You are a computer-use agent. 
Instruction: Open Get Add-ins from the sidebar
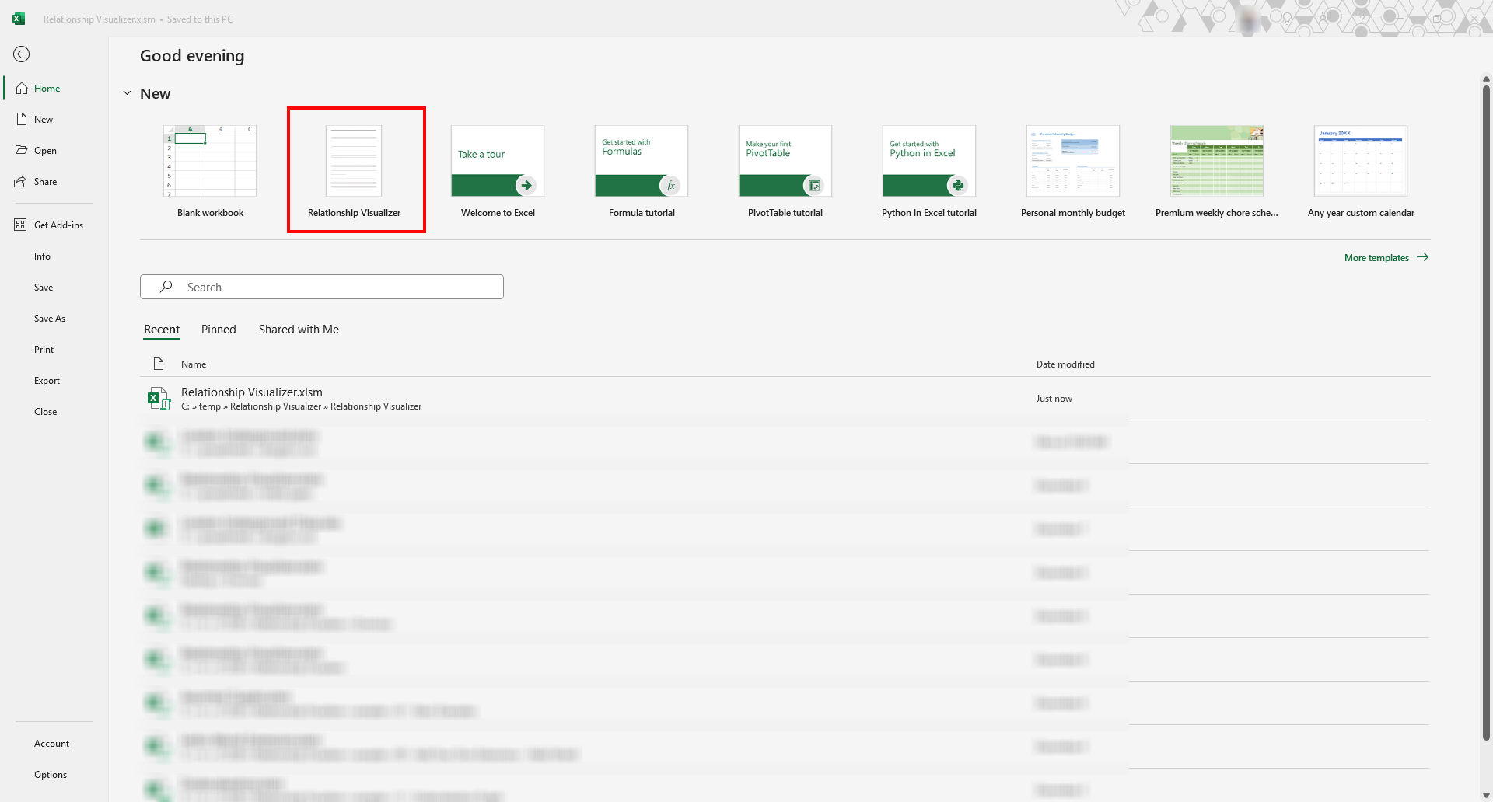pos(58,225)
